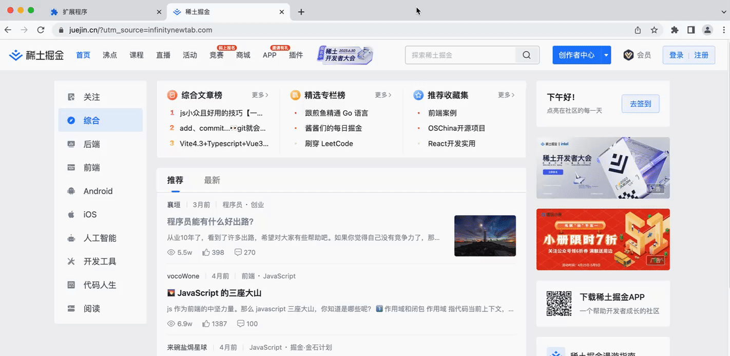Click the lighthouse thumbnail of 程序员 article
This screenshot has width=730, height=356.
coord(485,236)
